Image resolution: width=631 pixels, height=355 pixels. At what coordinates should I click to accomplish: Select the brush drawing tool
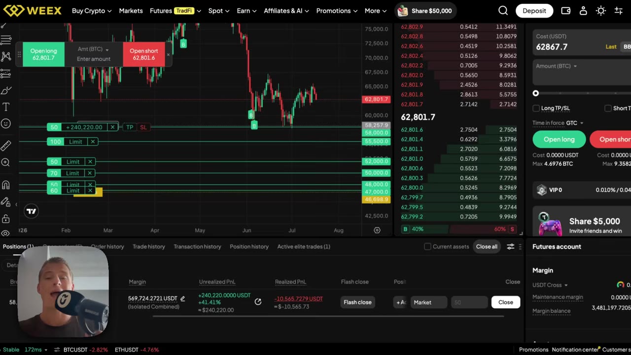tap(6, 90)
